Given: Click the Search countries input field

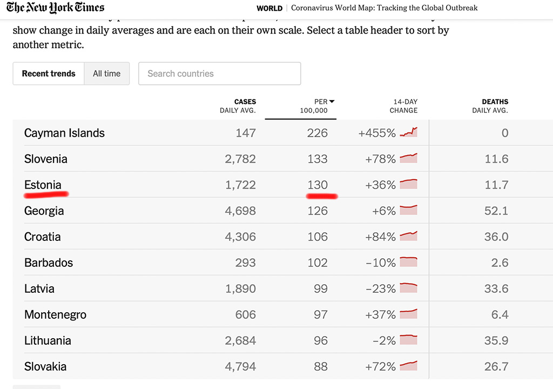Looking at the screenshot, I should click(x=219, y=73).
